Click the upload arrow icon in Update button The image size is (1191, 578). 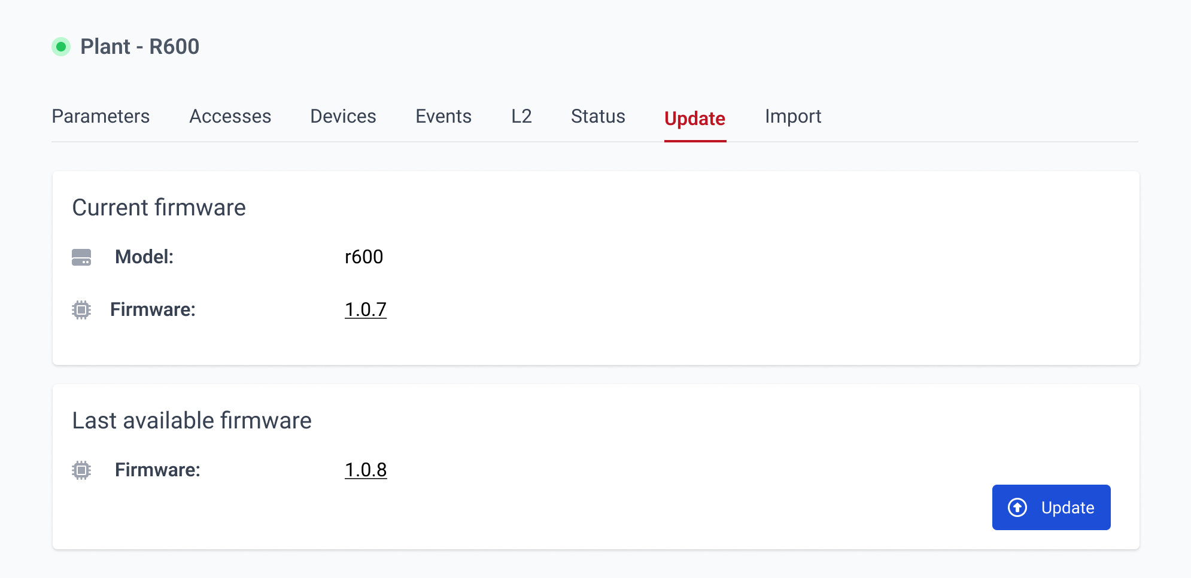click(x=1017, y=507)
